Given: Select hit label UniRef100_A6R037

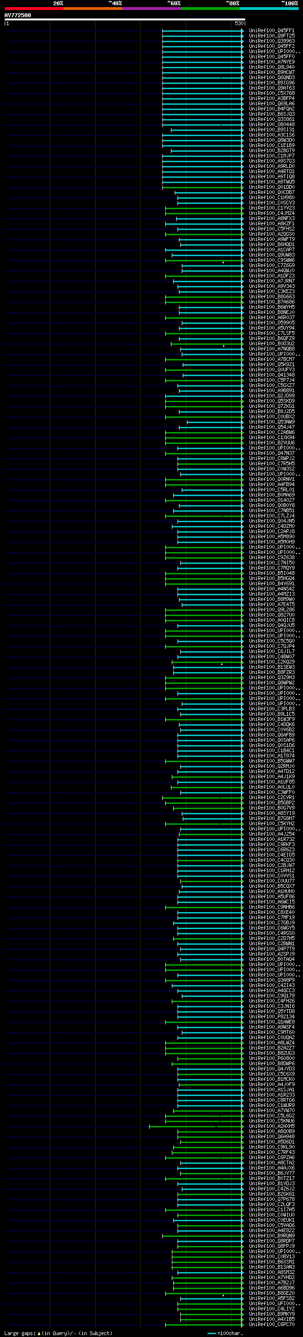Looking at the screenshot, I should pyautogui.click(x=272, y=317).
